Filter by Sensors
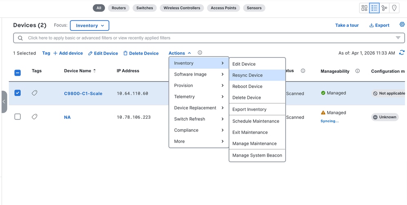The width and height of the screenshot is (407, 205). pos(254,8)
